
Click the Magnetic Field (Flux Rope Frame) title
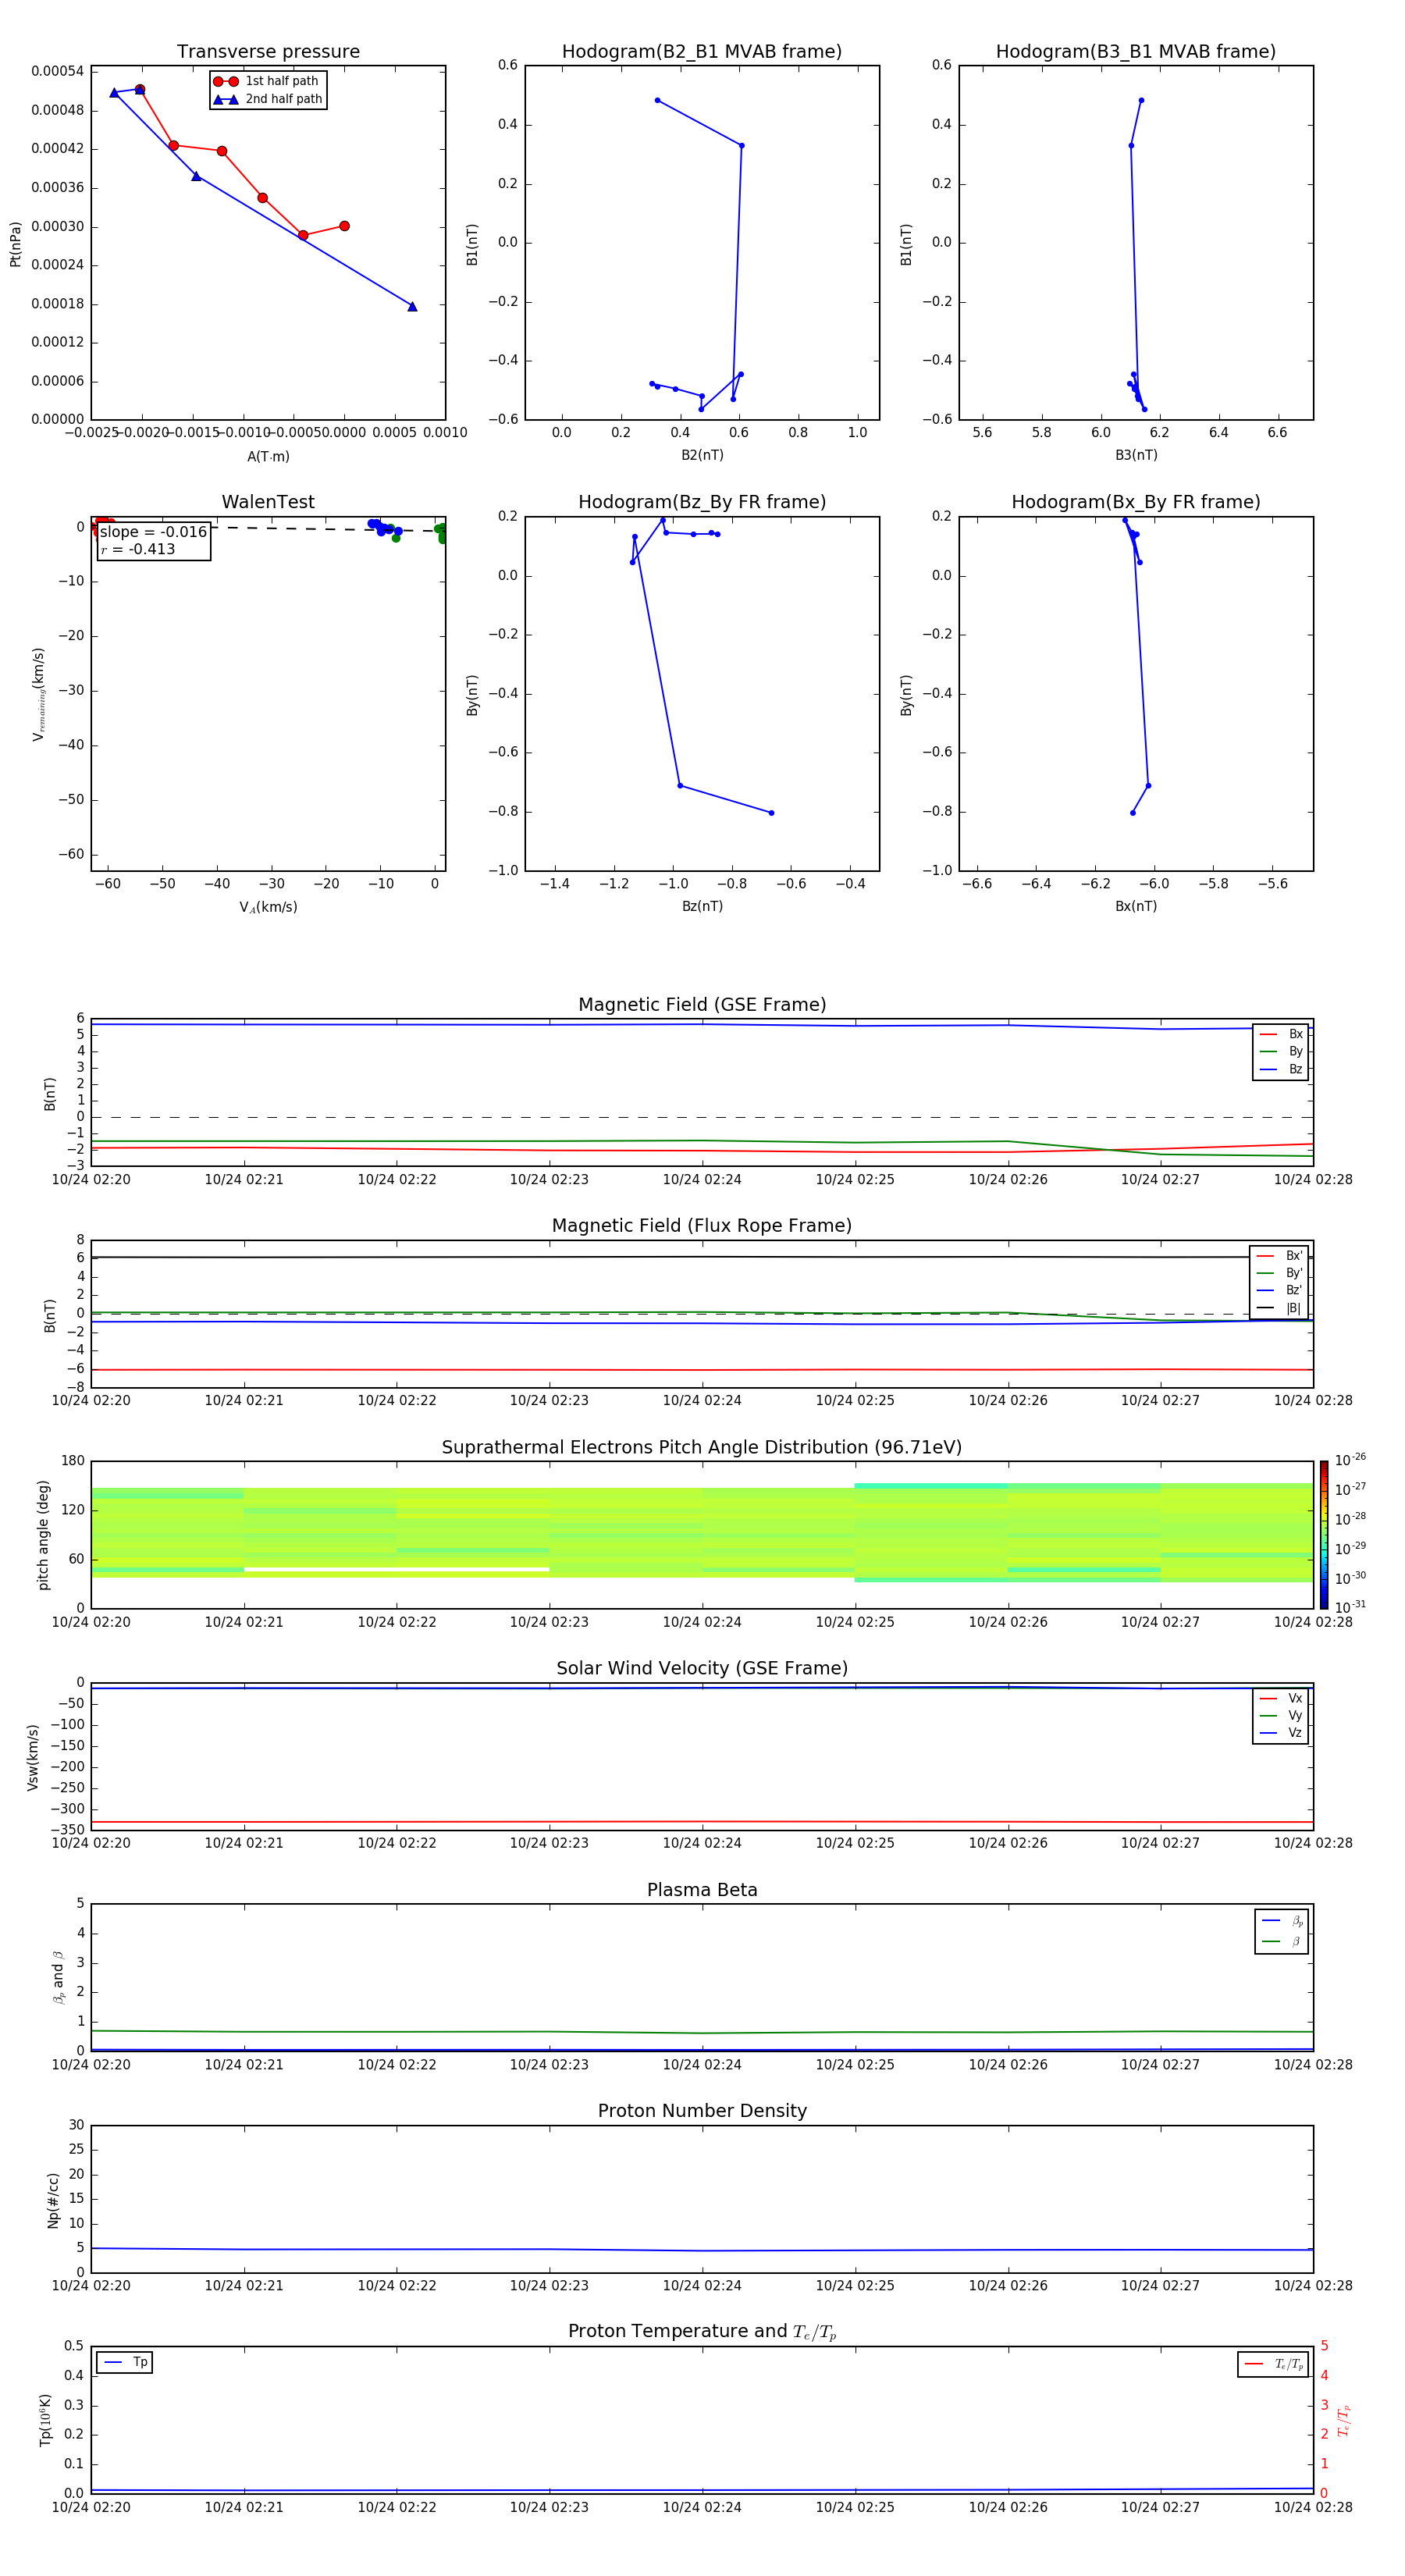(x=702, y=1226)
